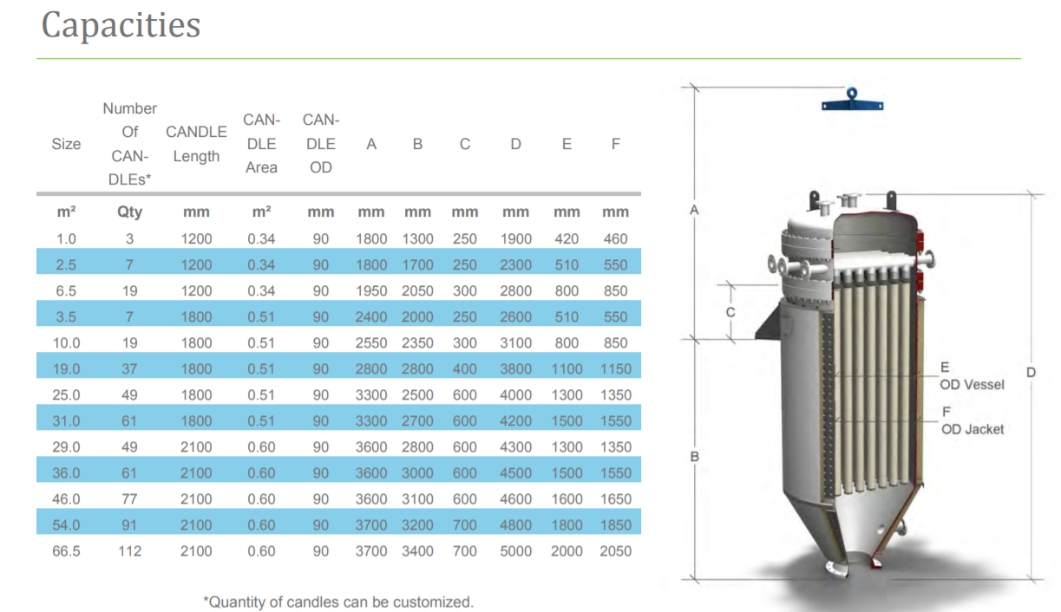Select the "Number Of CANDLEs*" column header
This screenshot has height=612, width=1061.
129,144
